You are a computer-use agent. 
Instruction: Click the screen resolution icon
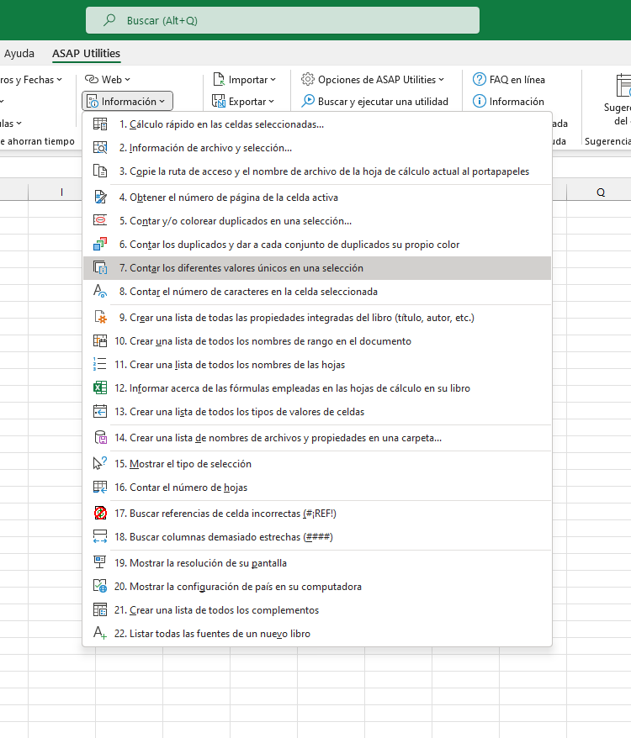pyautogui.click(x=100, y=563)
